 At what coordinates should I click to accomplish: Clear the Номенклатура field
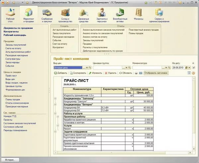pyautogui.click(x=166, y=68)
